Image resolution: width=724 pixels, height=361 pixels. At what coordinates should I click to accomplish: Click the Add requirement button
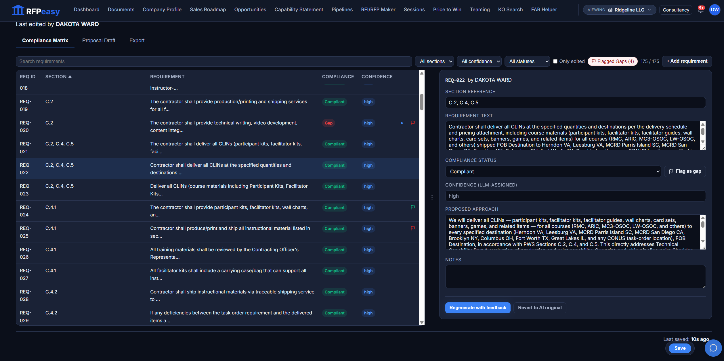pos(687,61)
